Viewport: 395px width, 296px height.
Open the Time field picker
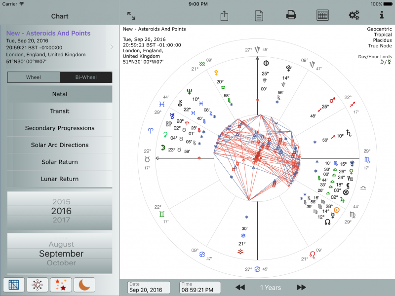[199, 287]
